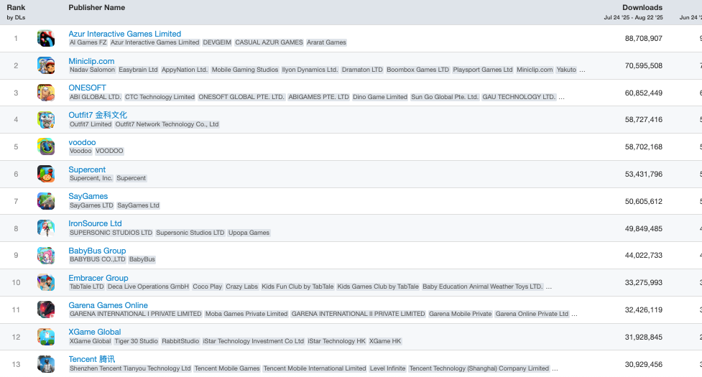Select the BABYBUS CO.,LTD tag
Image resolution: width=702 pixels, height=377 pixels.
pyautogui.click(x=98, y=259)
